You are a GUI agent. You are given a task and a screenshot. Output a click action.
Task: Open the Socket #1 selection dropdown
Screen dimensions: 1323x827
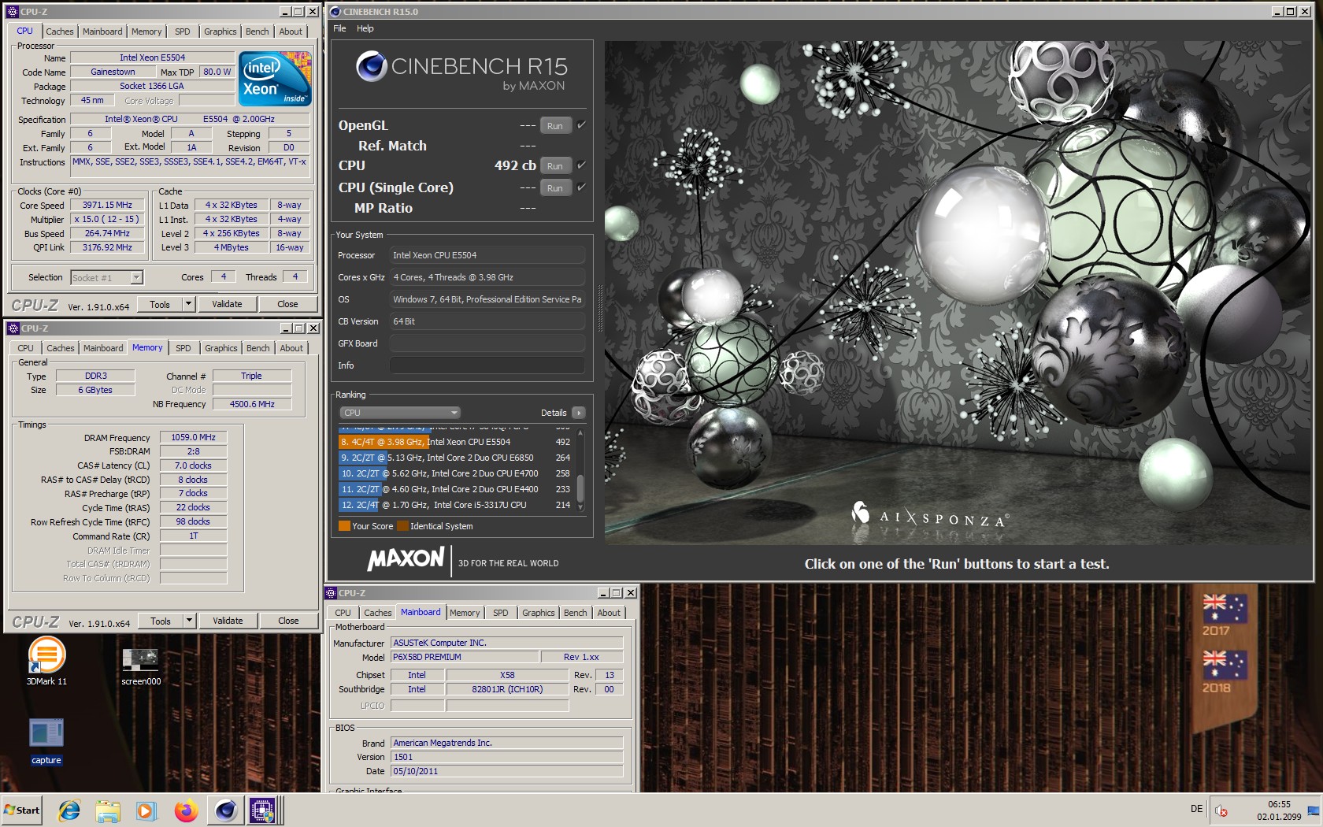[x=107, y=277]
